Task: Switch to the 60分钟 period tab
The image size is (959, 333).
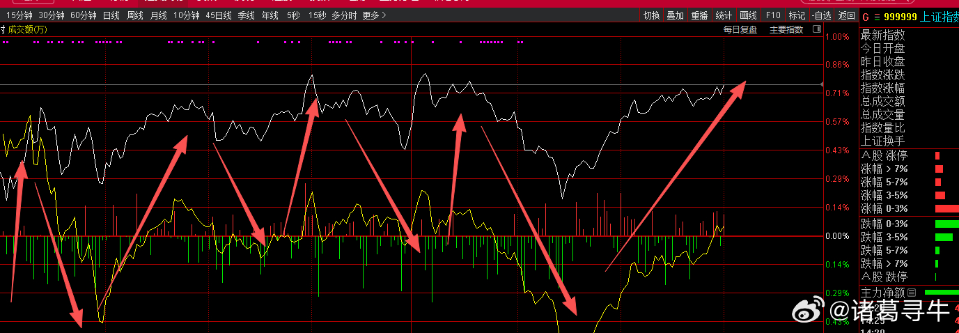Action: pyautogui.click(x=84, y=15)
